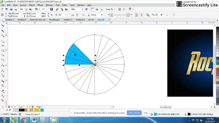
Task: Toggle Show Guidelines button in toolbar
Action: tap(101, 9)
